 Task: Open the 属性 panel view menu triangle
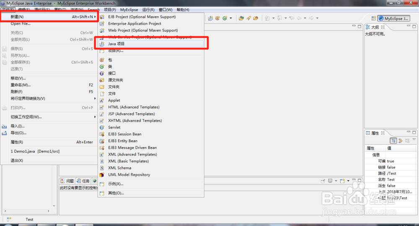[x=414, y=139]
